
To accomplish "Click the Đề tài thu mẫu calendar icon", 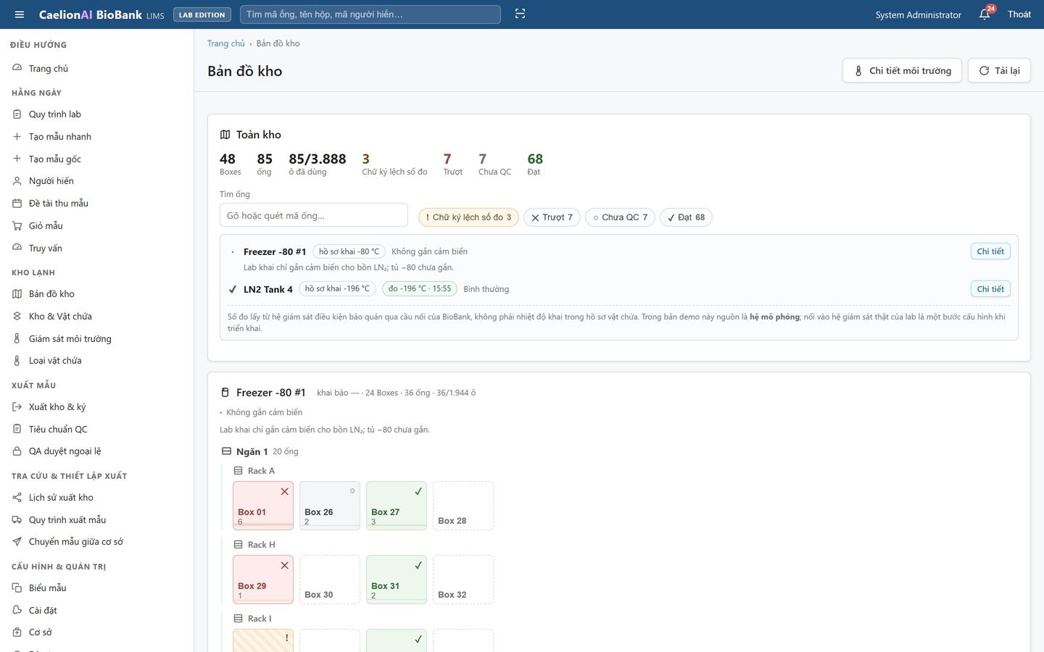I will point(17,204).
